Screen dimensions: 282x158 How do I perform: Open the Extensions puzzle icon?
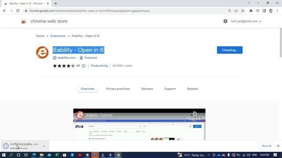(x=251, y=11)
